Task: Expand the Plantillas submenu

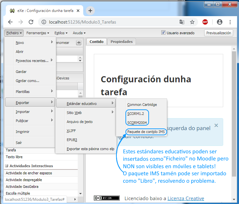Action: [x=30, y=92]
